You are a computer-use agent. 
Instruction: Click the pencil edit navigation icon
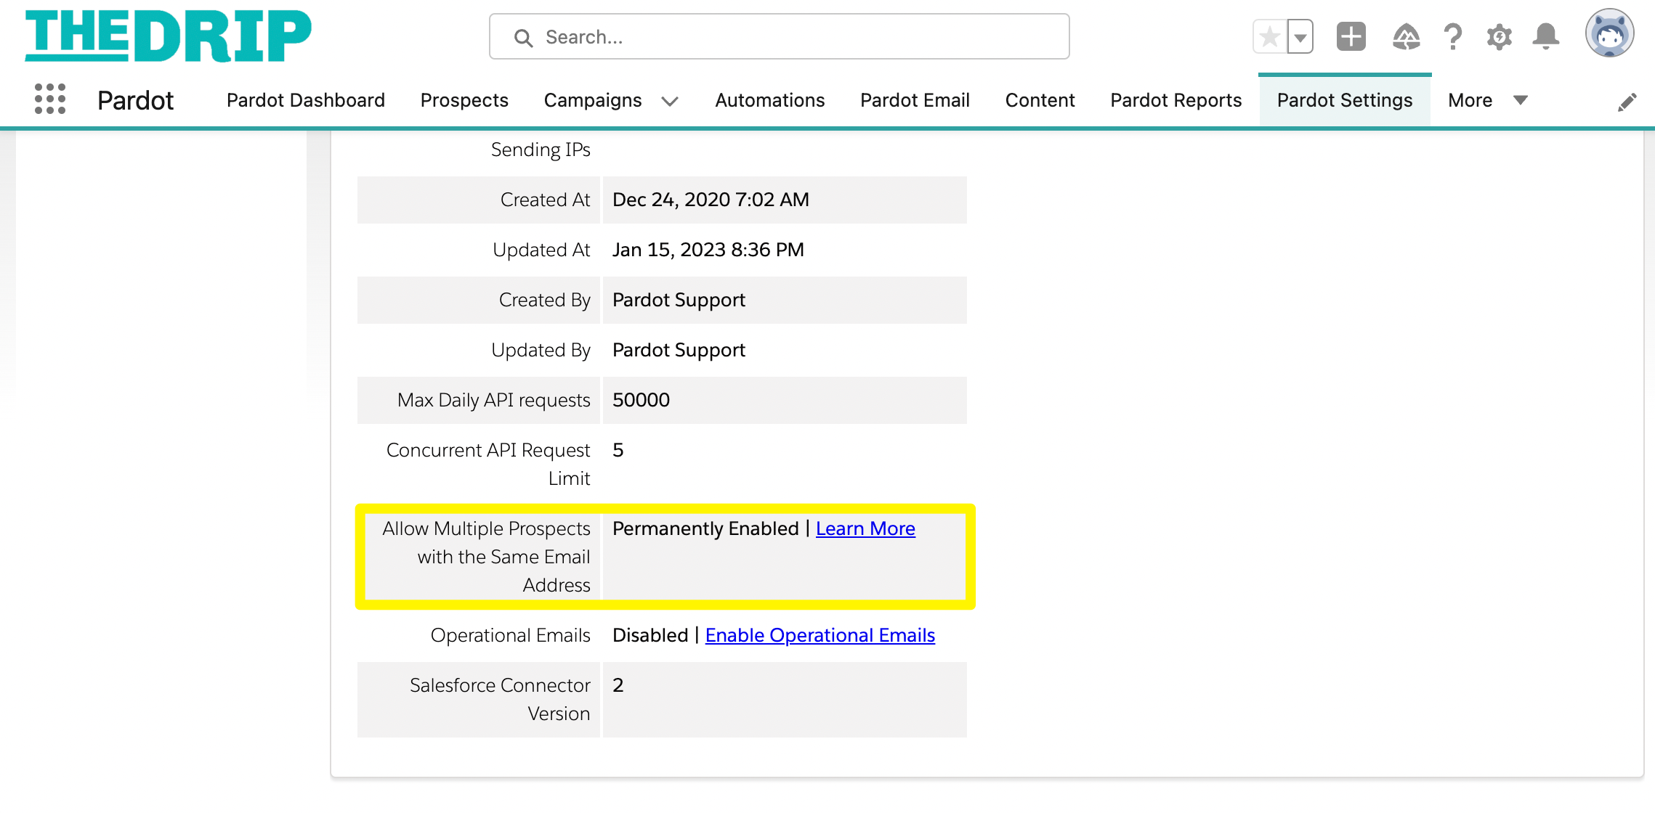pos(1627,102)
